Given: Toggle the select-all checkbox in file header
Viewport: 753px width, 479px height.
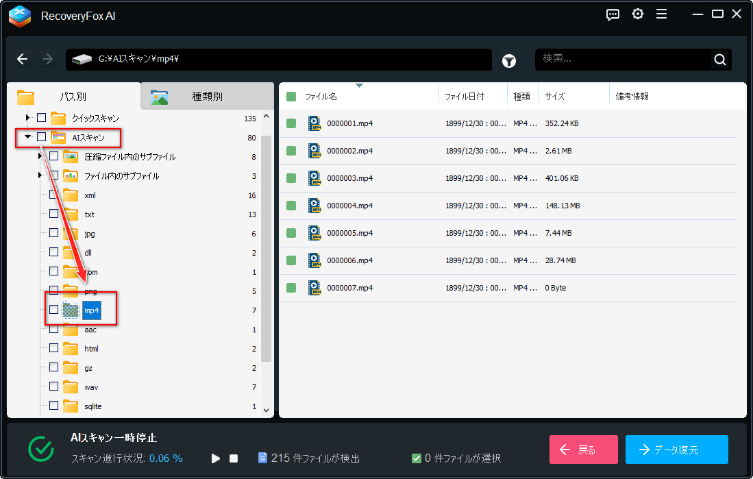Looking at the screenshot, I should point(291,97).
